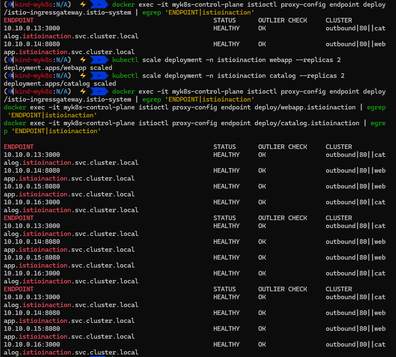Click HEALTHY on the bottommost 10.10.0.16:3000 row
The width and height of the screenshot is (396, 357).
[x=227, y=345]
